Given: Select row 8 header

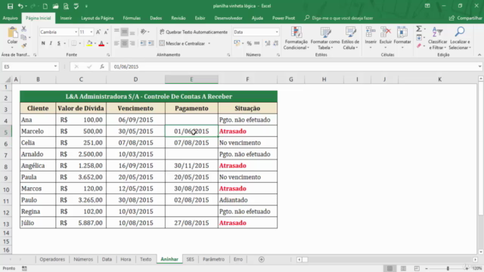Looking at the screenshot, I should pyautogui.click(x=6, y=167).
